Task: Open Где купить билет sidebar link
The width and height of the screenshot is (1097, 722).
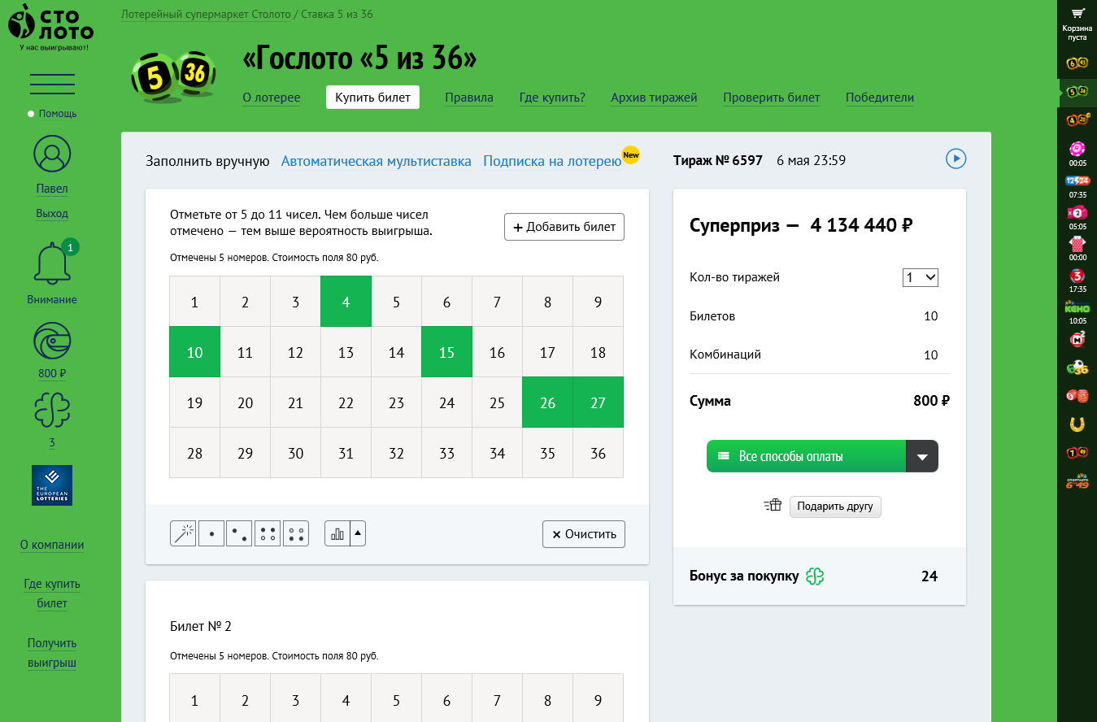Action: 52,594
